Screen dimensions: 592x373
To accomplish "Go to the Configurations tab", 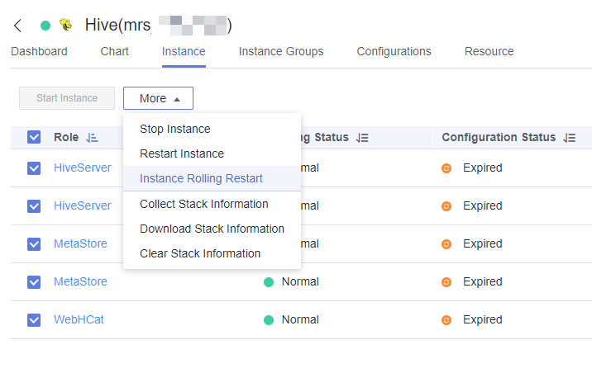I will pos(394,51).
